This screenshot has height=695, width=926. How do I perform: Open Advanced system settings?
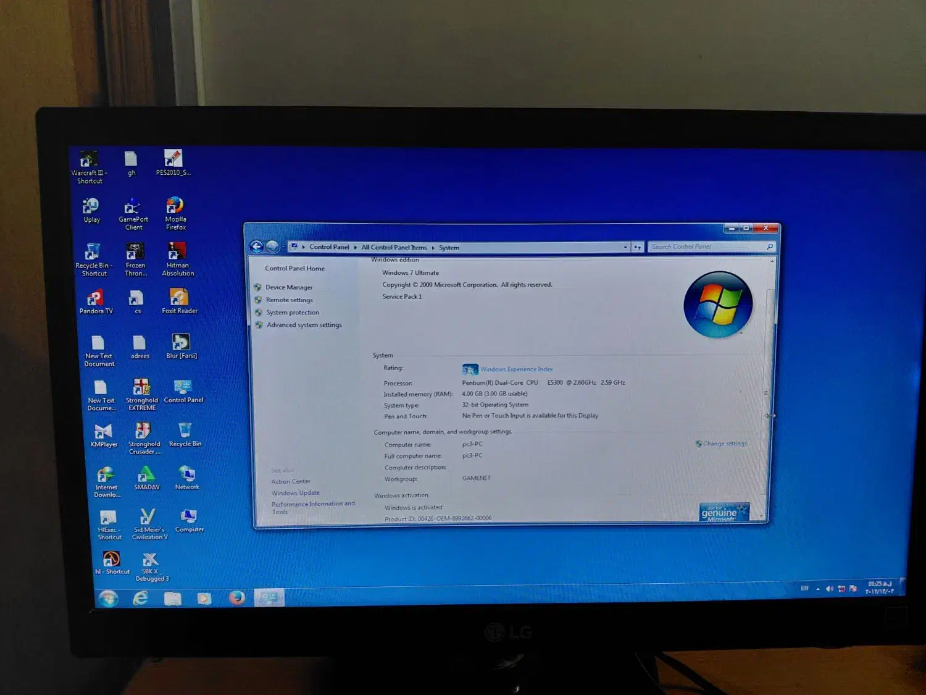point(304,325)
